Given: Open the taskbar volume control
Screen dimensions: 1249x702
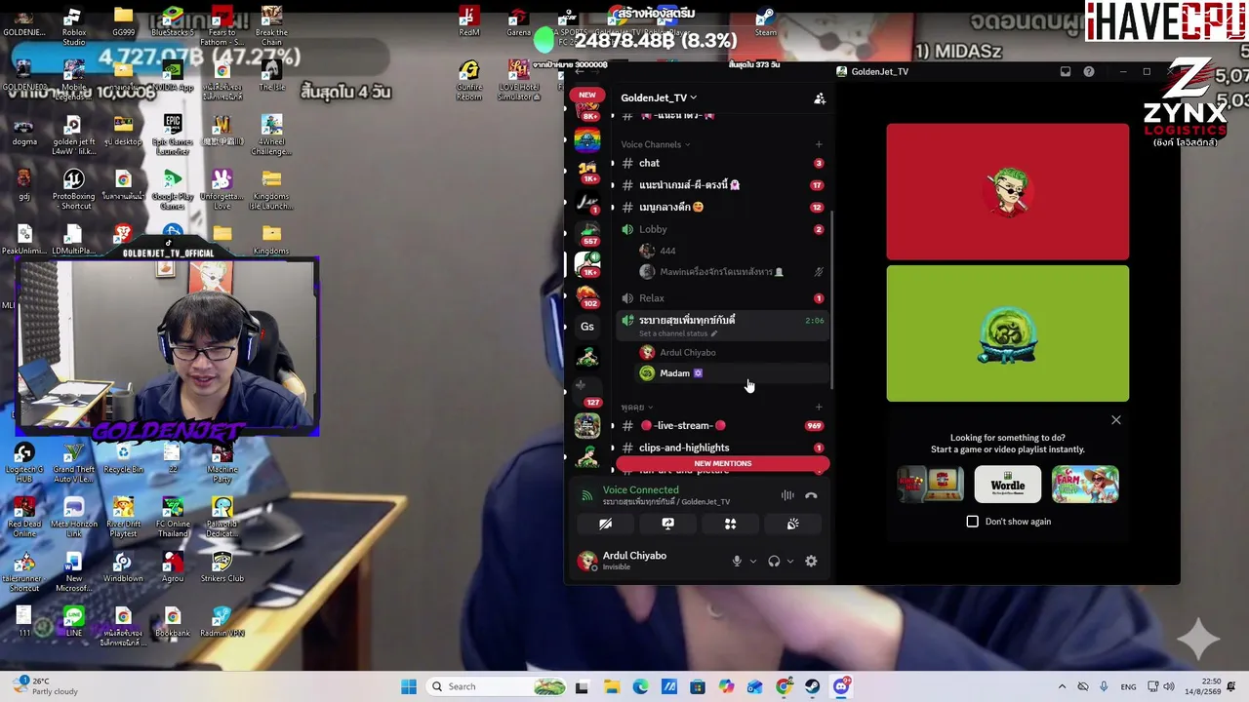Looking at the screenshot, I should coord(1169,686).
